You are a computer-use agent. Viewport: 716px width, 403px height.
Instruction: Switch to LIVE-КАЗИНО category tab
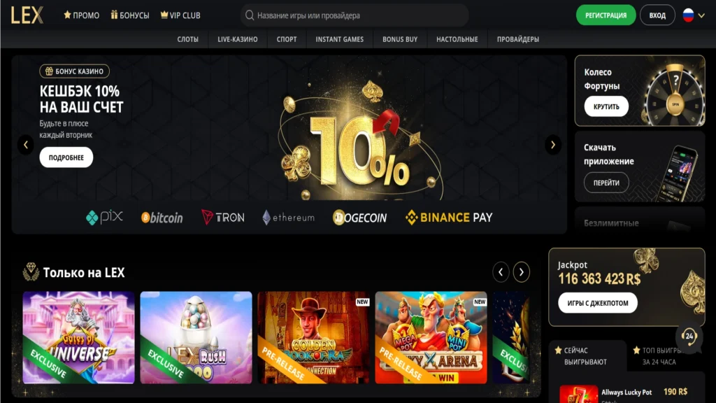238,39
